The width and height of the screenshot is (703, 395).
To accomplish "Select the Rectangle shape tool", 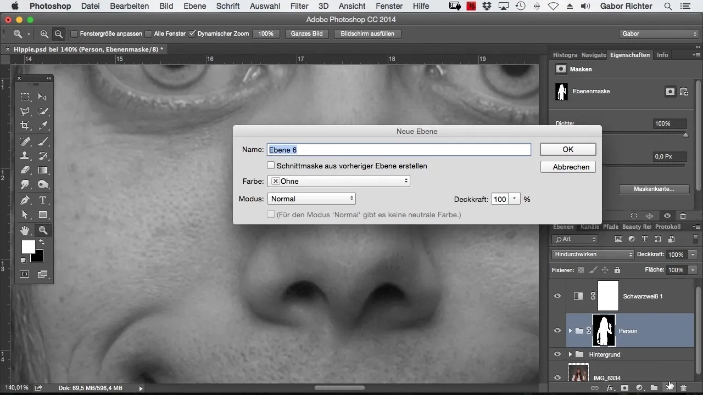I will 43,215.
